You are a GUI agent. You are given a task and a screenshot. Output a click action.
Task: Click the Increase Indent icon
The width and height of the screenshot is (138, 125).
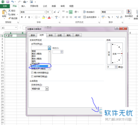pos(79,17)
